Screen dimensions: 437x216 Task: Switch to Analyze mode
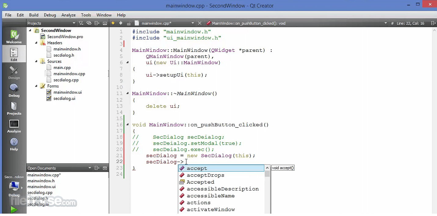pyautogui.click(x=14, y=126)
